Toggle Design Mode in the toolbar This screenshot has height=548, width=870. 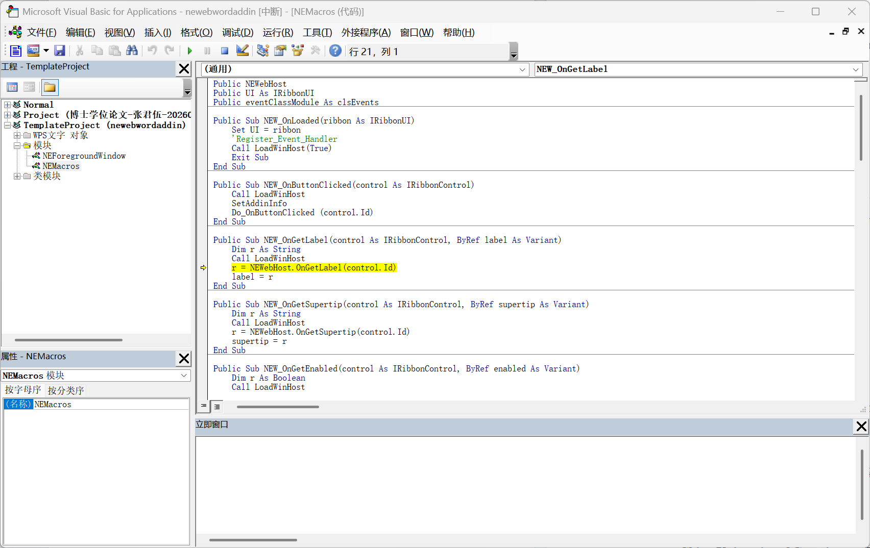(x=243, y=51)
